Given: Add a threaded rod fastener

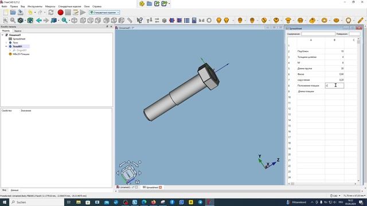Looking at the screenshot, I should click(x=361, y=21).
